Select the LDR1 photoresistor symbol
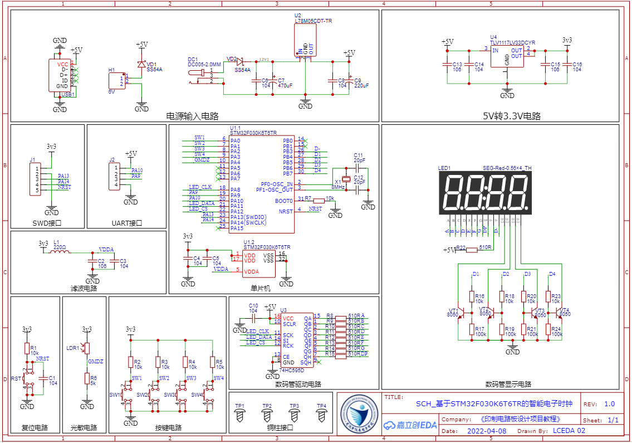 pyautogui.click(x=86, y=348)
